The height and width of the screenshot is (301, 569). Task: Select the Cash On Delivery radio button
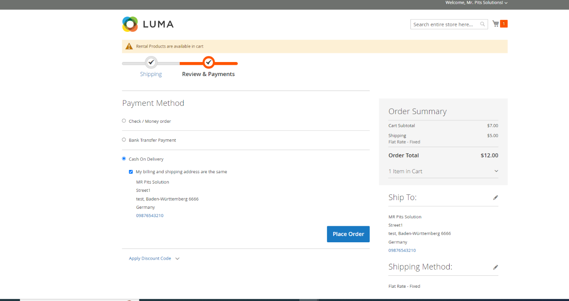pyautogui.click(x=124, y=159)
